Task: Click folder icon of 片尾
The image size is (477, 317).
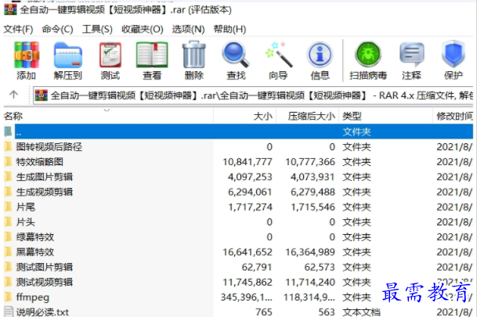Action: [x=8, y=207]
